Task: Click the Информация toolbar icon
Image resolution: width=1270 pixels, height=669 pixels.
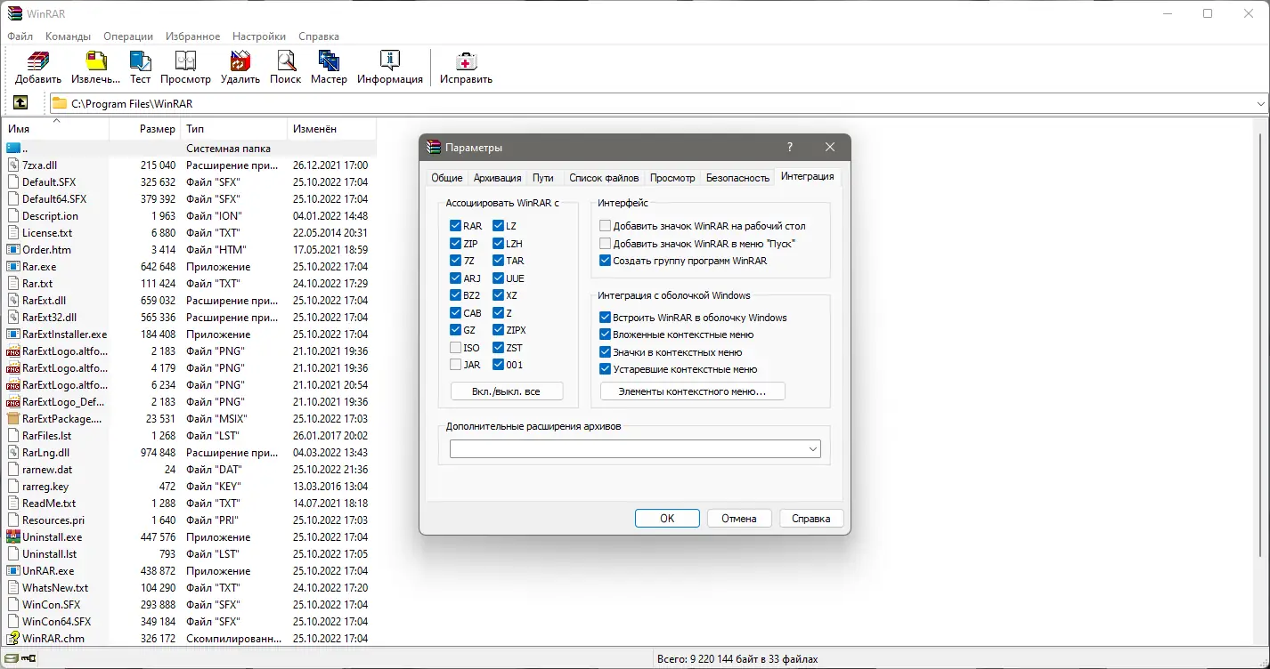Action: tap(390, 61)
